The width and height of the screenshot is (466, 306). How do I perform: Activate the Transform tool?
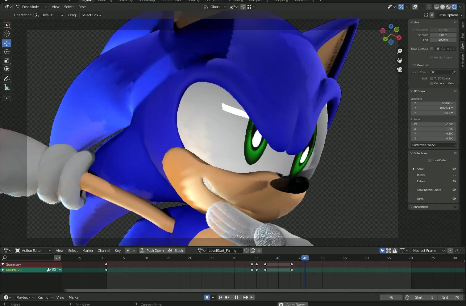pyautogui.click(x=7, y=69)
